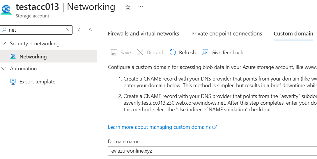317x159 pixels.
Task: Click the Refresh button label
Action: (x=187, y=53)
